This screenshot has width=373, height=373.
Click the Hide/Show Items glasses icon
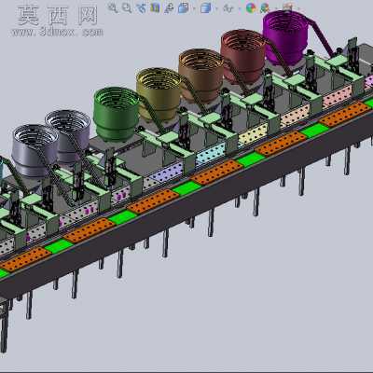click(x=228, y=7)
